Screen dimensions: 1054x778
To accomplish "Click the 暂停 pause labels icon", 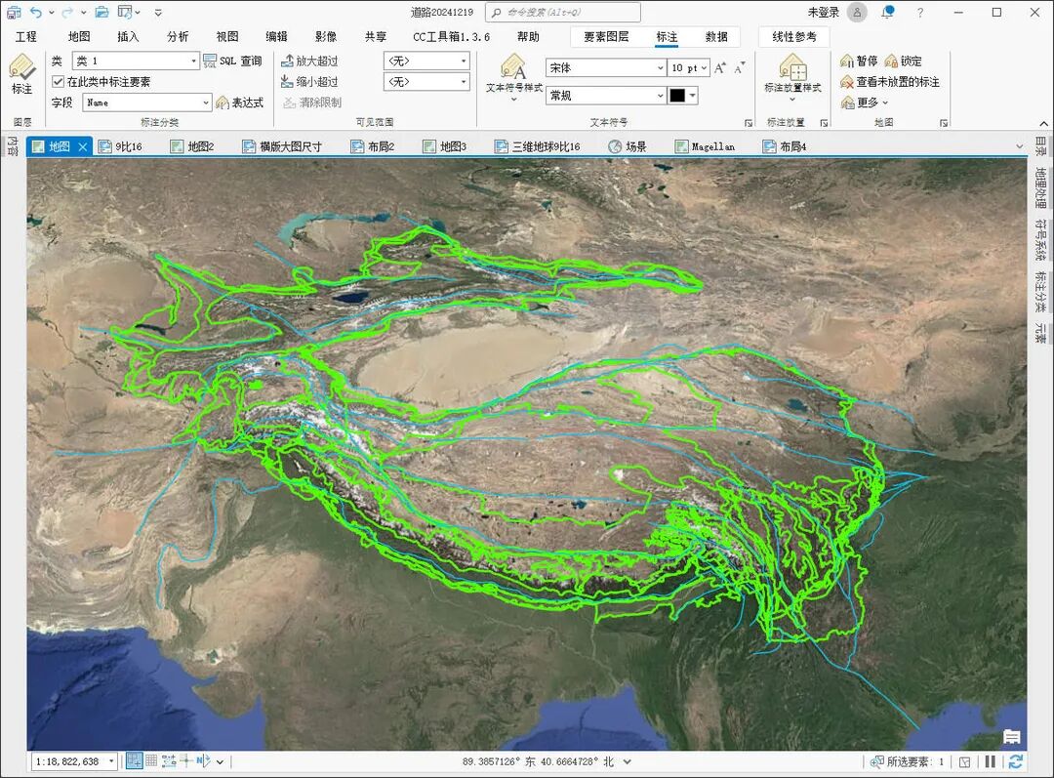I will 847,61.
